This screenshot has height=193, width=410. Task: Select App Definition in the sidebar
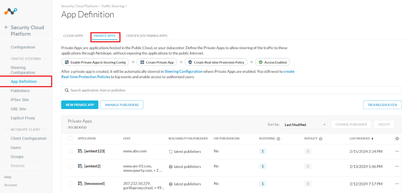tap(24, 82)
